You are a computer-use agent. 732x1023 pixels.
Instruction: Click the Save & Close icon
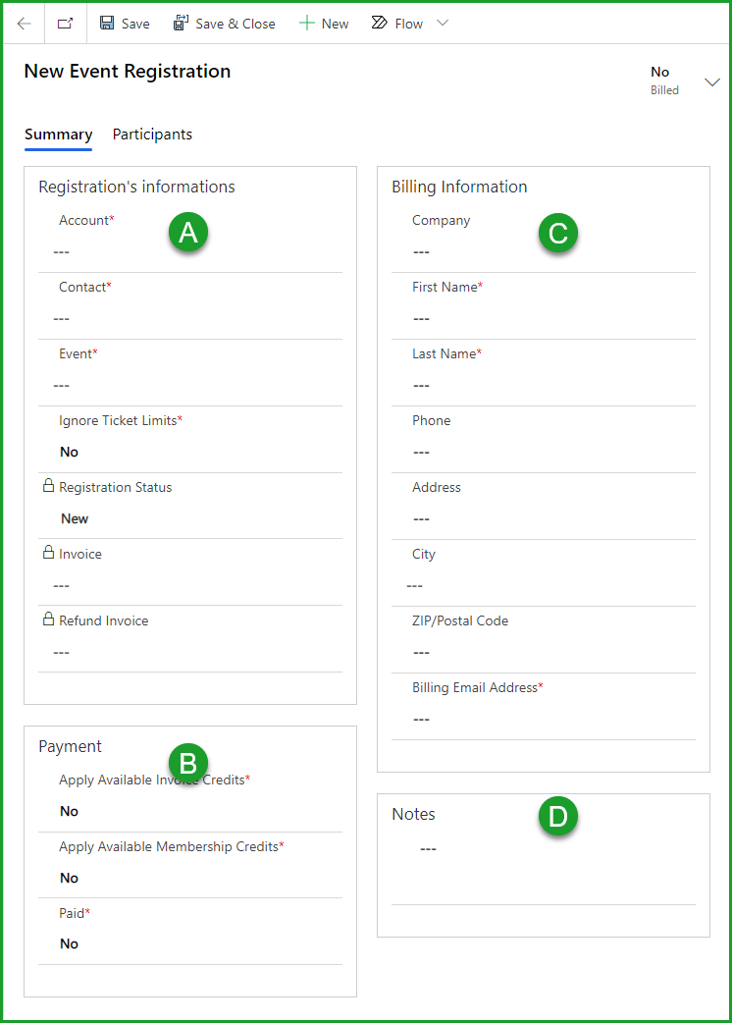[182, 23]
